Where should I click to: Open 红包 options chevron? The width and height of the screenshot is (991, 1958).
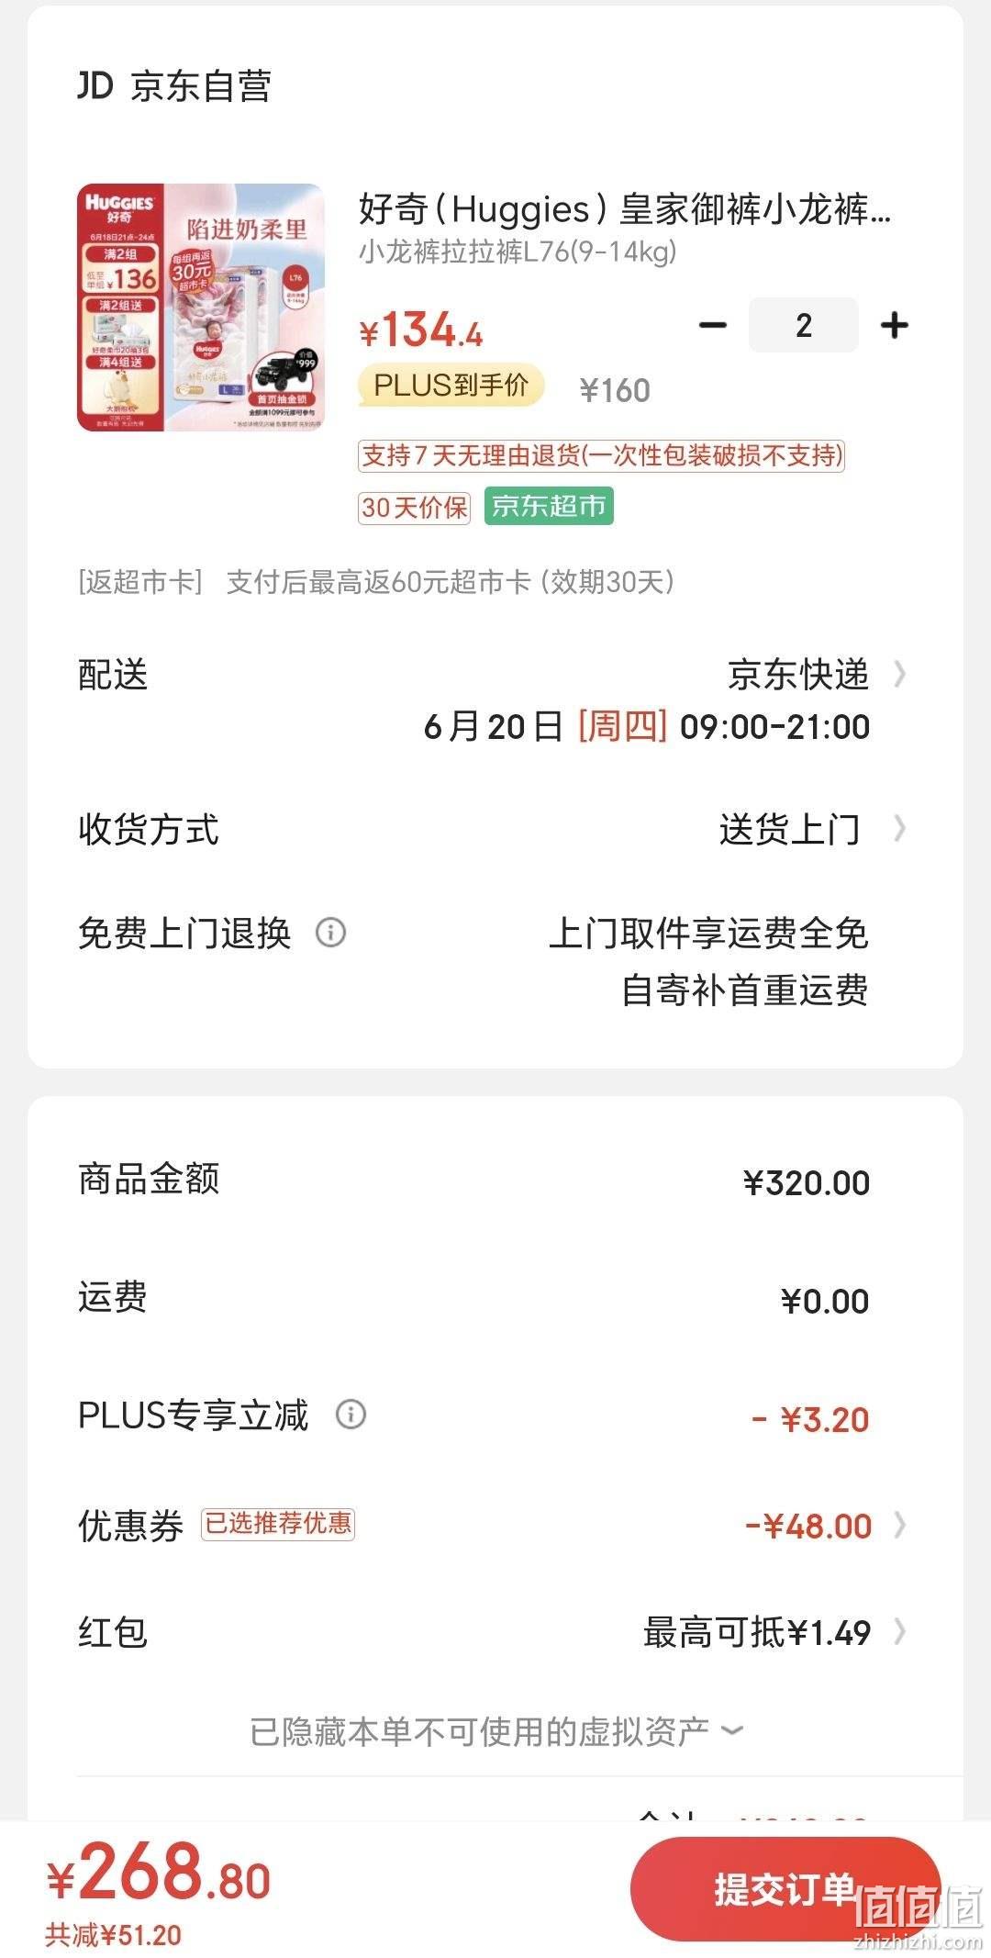pos(900,1632)
